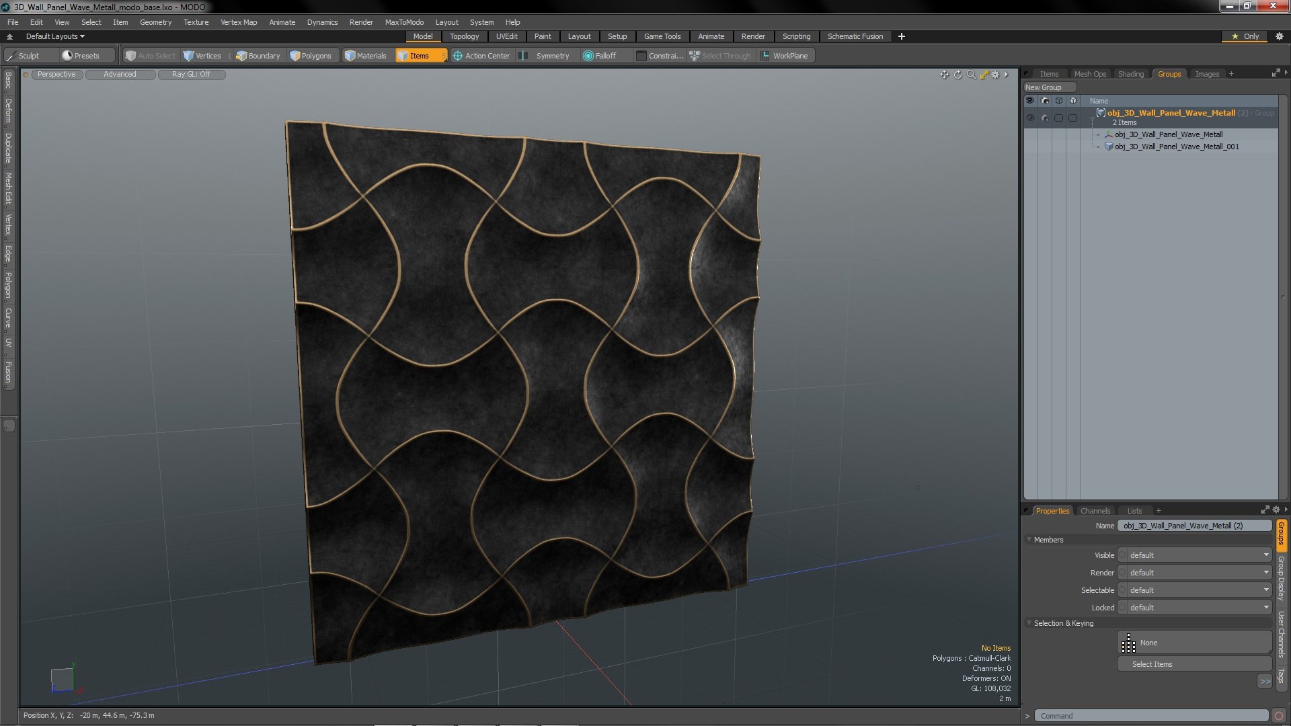This screenshot has height=726, width=1291.
Task: Toggle visibility eye for the group row
Action: tap(1030, 118)
